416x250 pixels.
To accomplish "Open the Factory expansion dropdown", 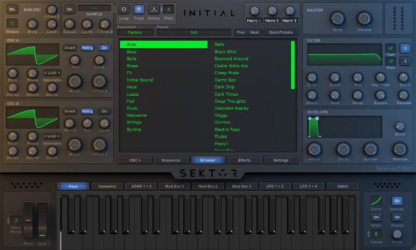I will (x=135, y=32).
